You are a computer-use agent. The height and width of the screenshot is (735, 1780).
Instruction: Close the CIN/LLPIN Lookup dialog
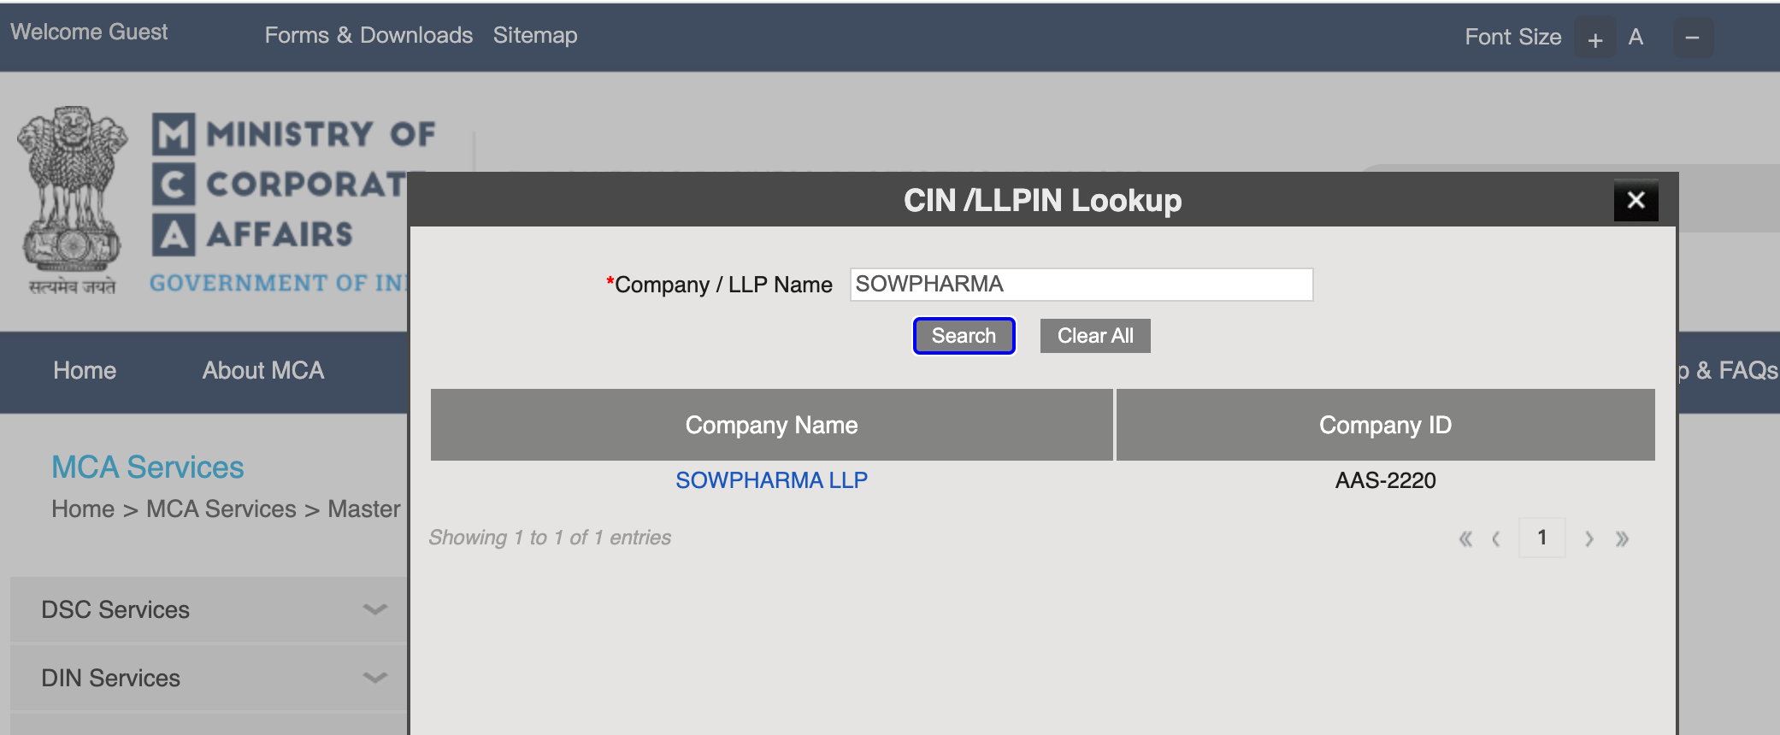point(1636,201)
